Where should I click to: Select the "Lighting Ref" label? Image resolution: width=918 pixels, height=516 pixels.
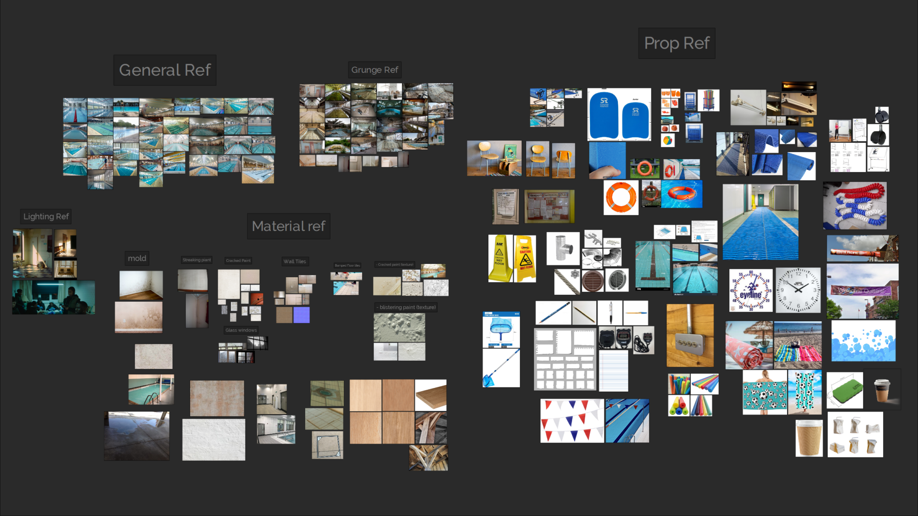click(x=46, y=216)
